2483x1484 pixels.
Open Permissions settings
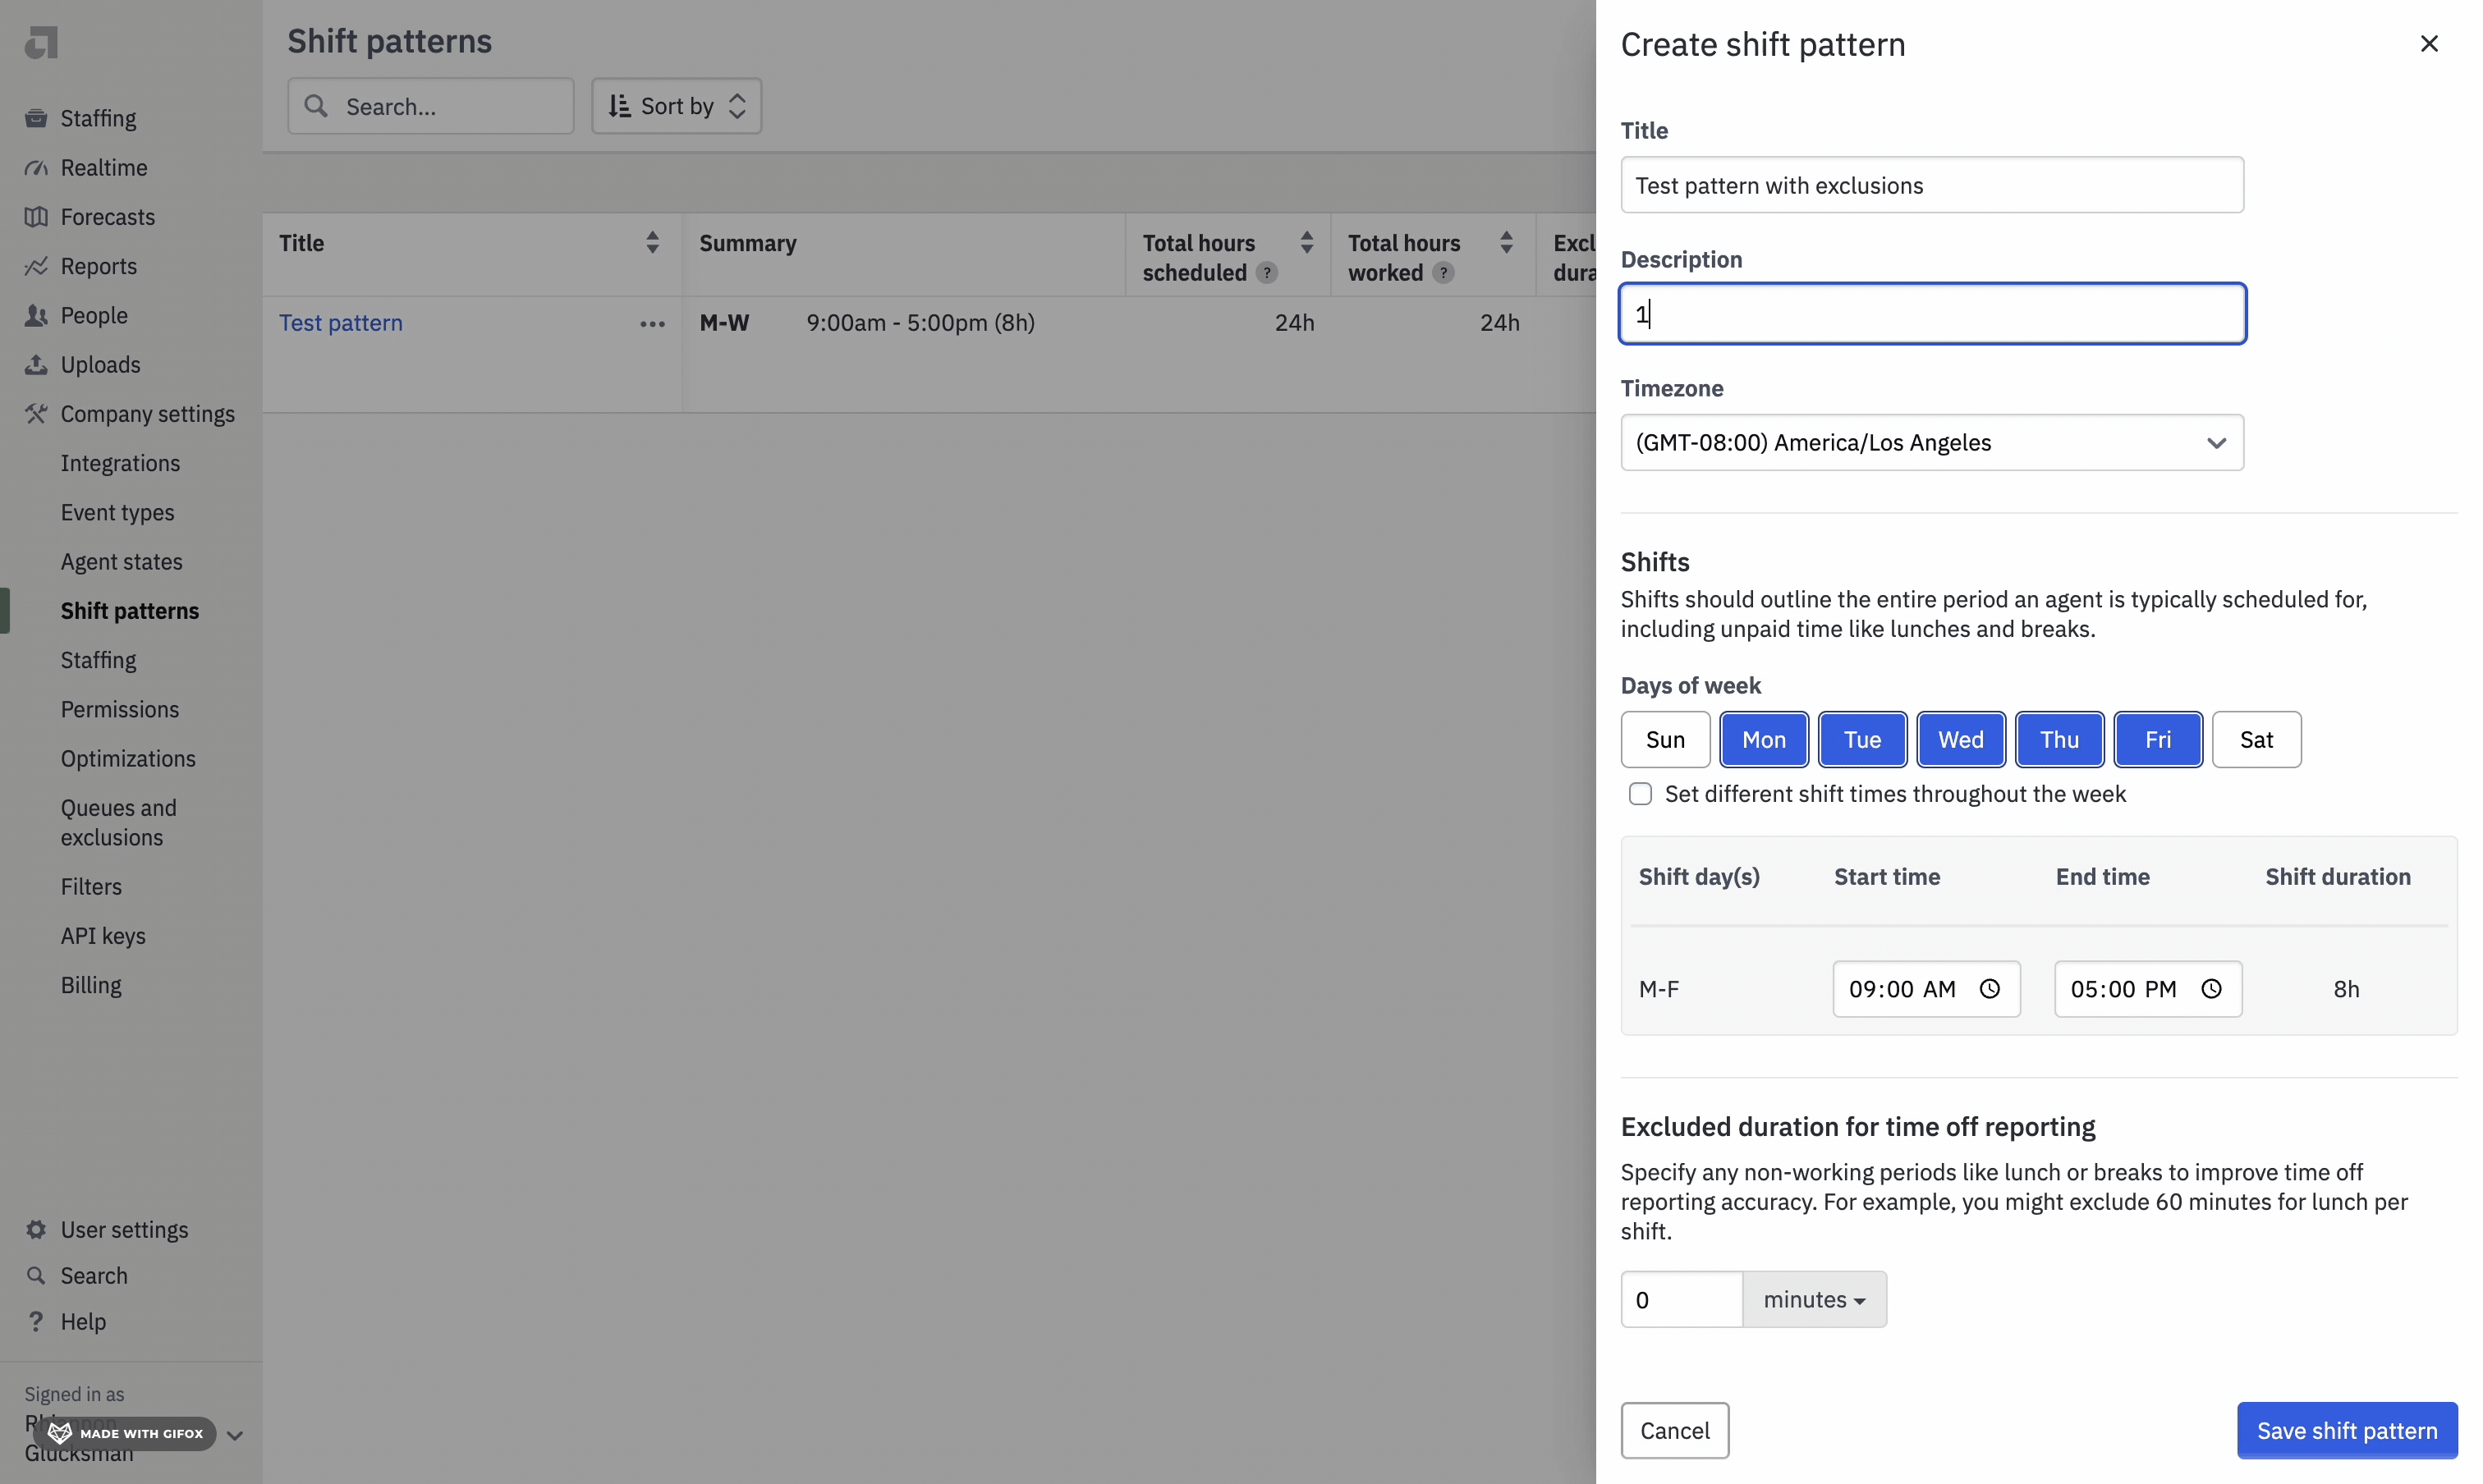pos(119,709)
